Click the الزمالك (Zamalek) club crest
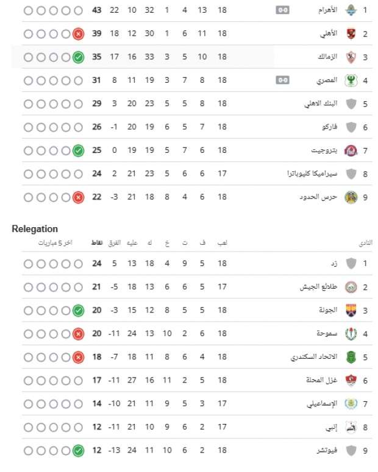 click(351, 57)
